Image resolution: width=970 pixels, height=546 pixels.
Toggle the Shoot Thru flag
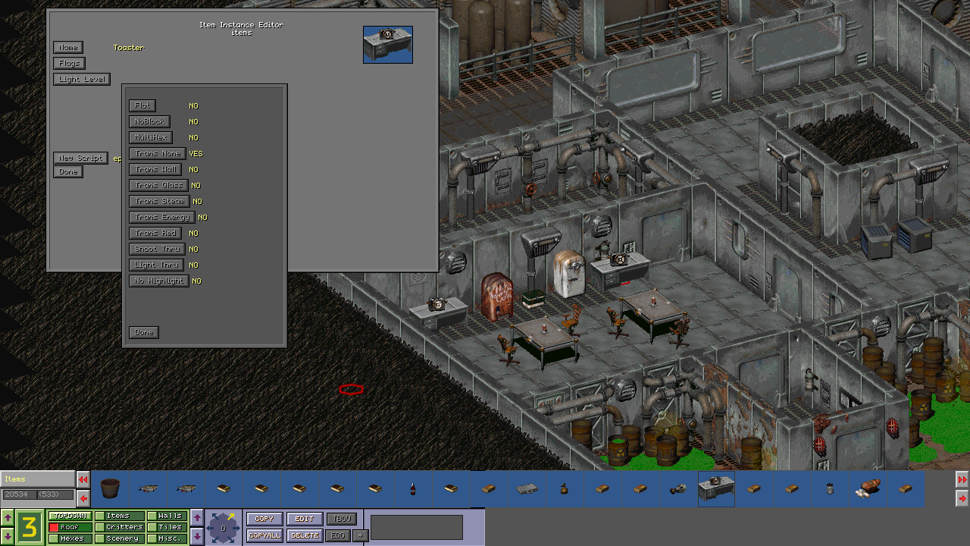pyautogui.click(x=157, y=249)
